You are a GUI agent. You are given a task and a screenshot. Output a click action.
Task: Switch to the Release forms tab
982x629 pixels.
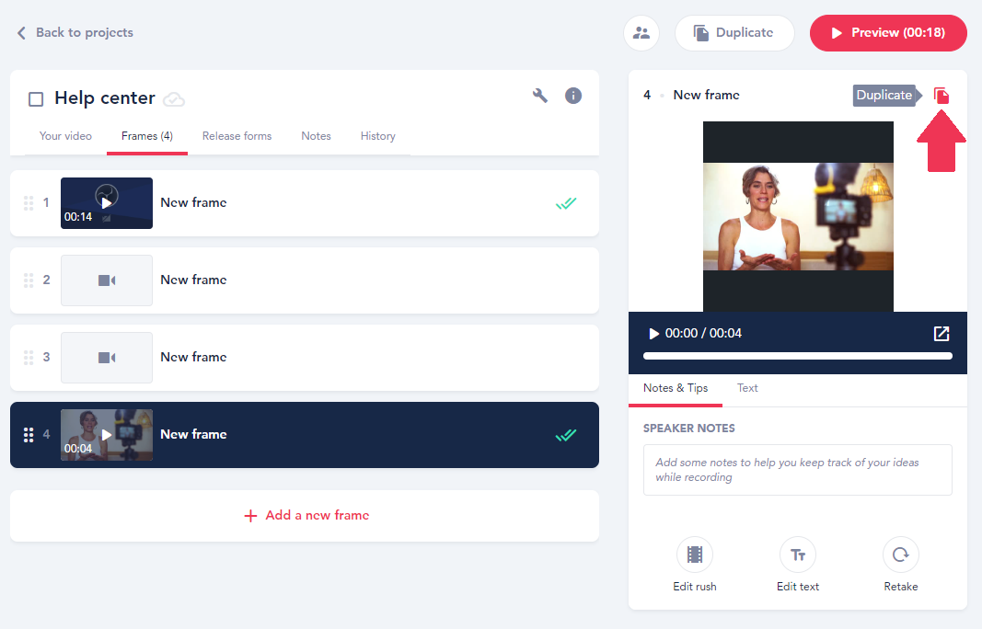tap(237, 136)
